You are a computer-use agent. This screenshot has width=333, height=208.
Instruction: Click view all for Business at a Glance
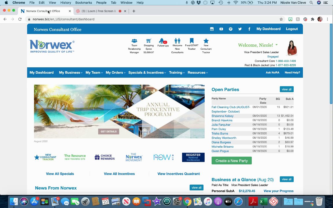(286, 179)
